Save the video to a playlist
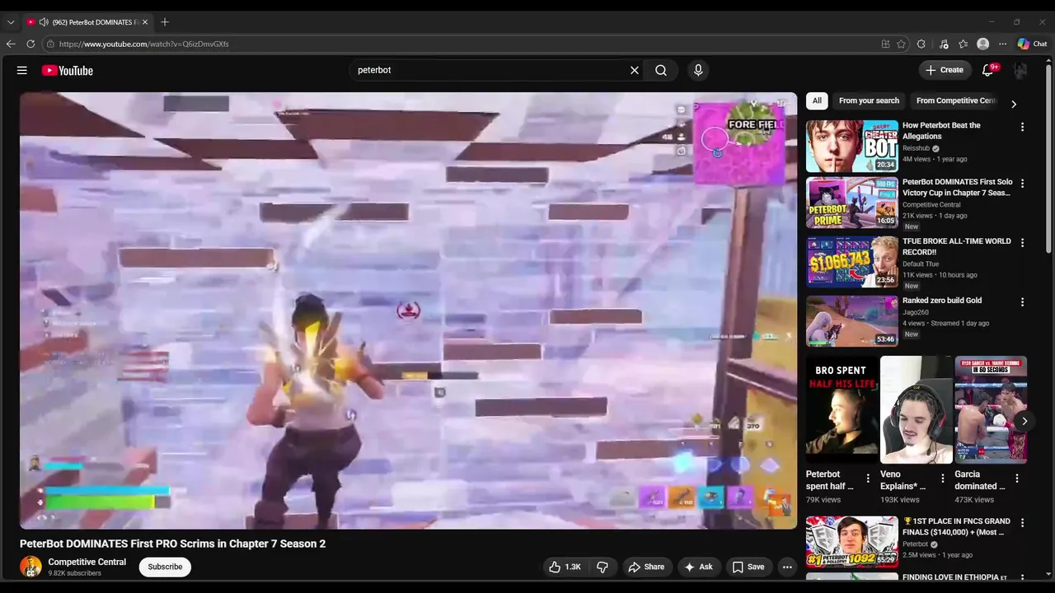The image size is (1055, 593). (748, 567)
